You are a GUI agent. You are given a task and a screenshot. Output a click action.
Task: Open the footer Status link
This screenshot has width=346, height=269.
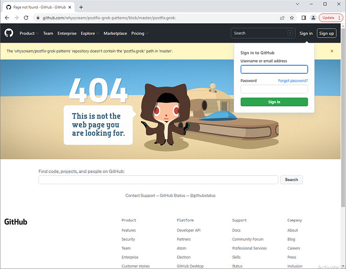click(x=237, y=266)
